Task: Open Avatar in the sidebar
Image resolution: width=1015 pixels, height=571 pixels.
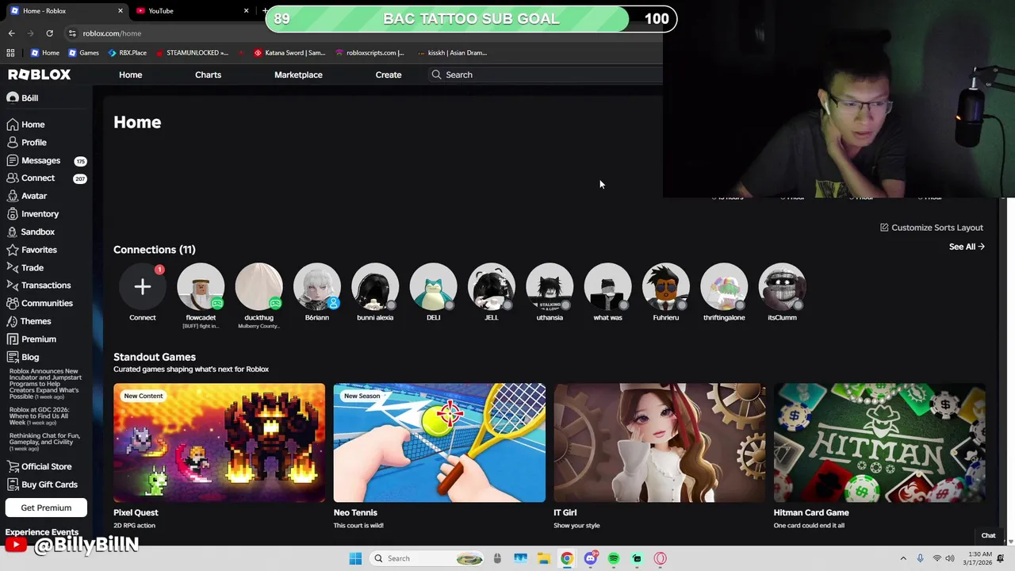Action: click(27, 196)
